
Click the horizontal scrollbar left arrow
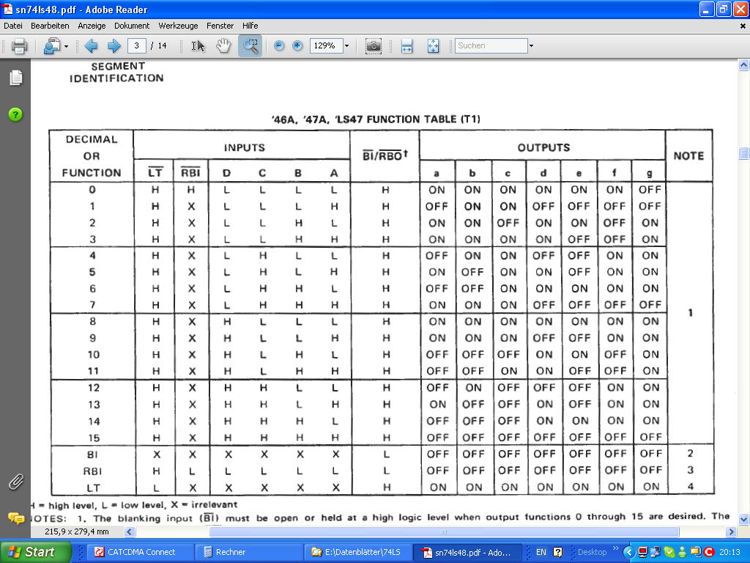[x=130, y=532]
